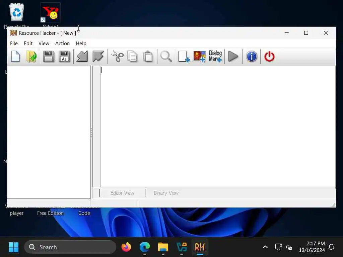
Task: Insert from the Dialog Menu template icon
Action: pos(215,56)
